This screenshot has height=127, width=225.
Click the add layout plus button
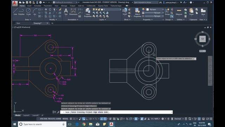coord(42,115)
